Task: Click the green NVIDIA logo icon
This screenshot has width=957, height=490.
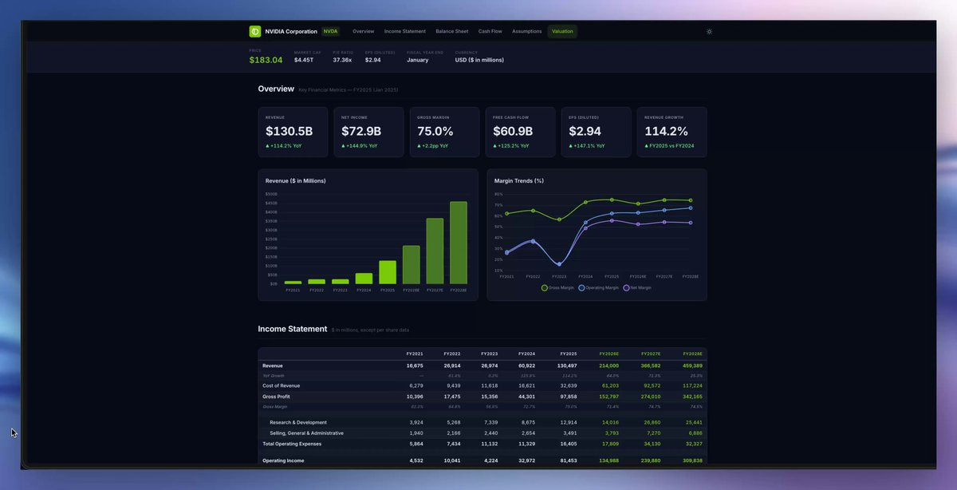Action: (255, 31)
